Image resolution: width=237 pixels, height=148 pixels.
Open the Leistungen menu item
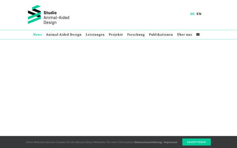click(x=95, y=35)
